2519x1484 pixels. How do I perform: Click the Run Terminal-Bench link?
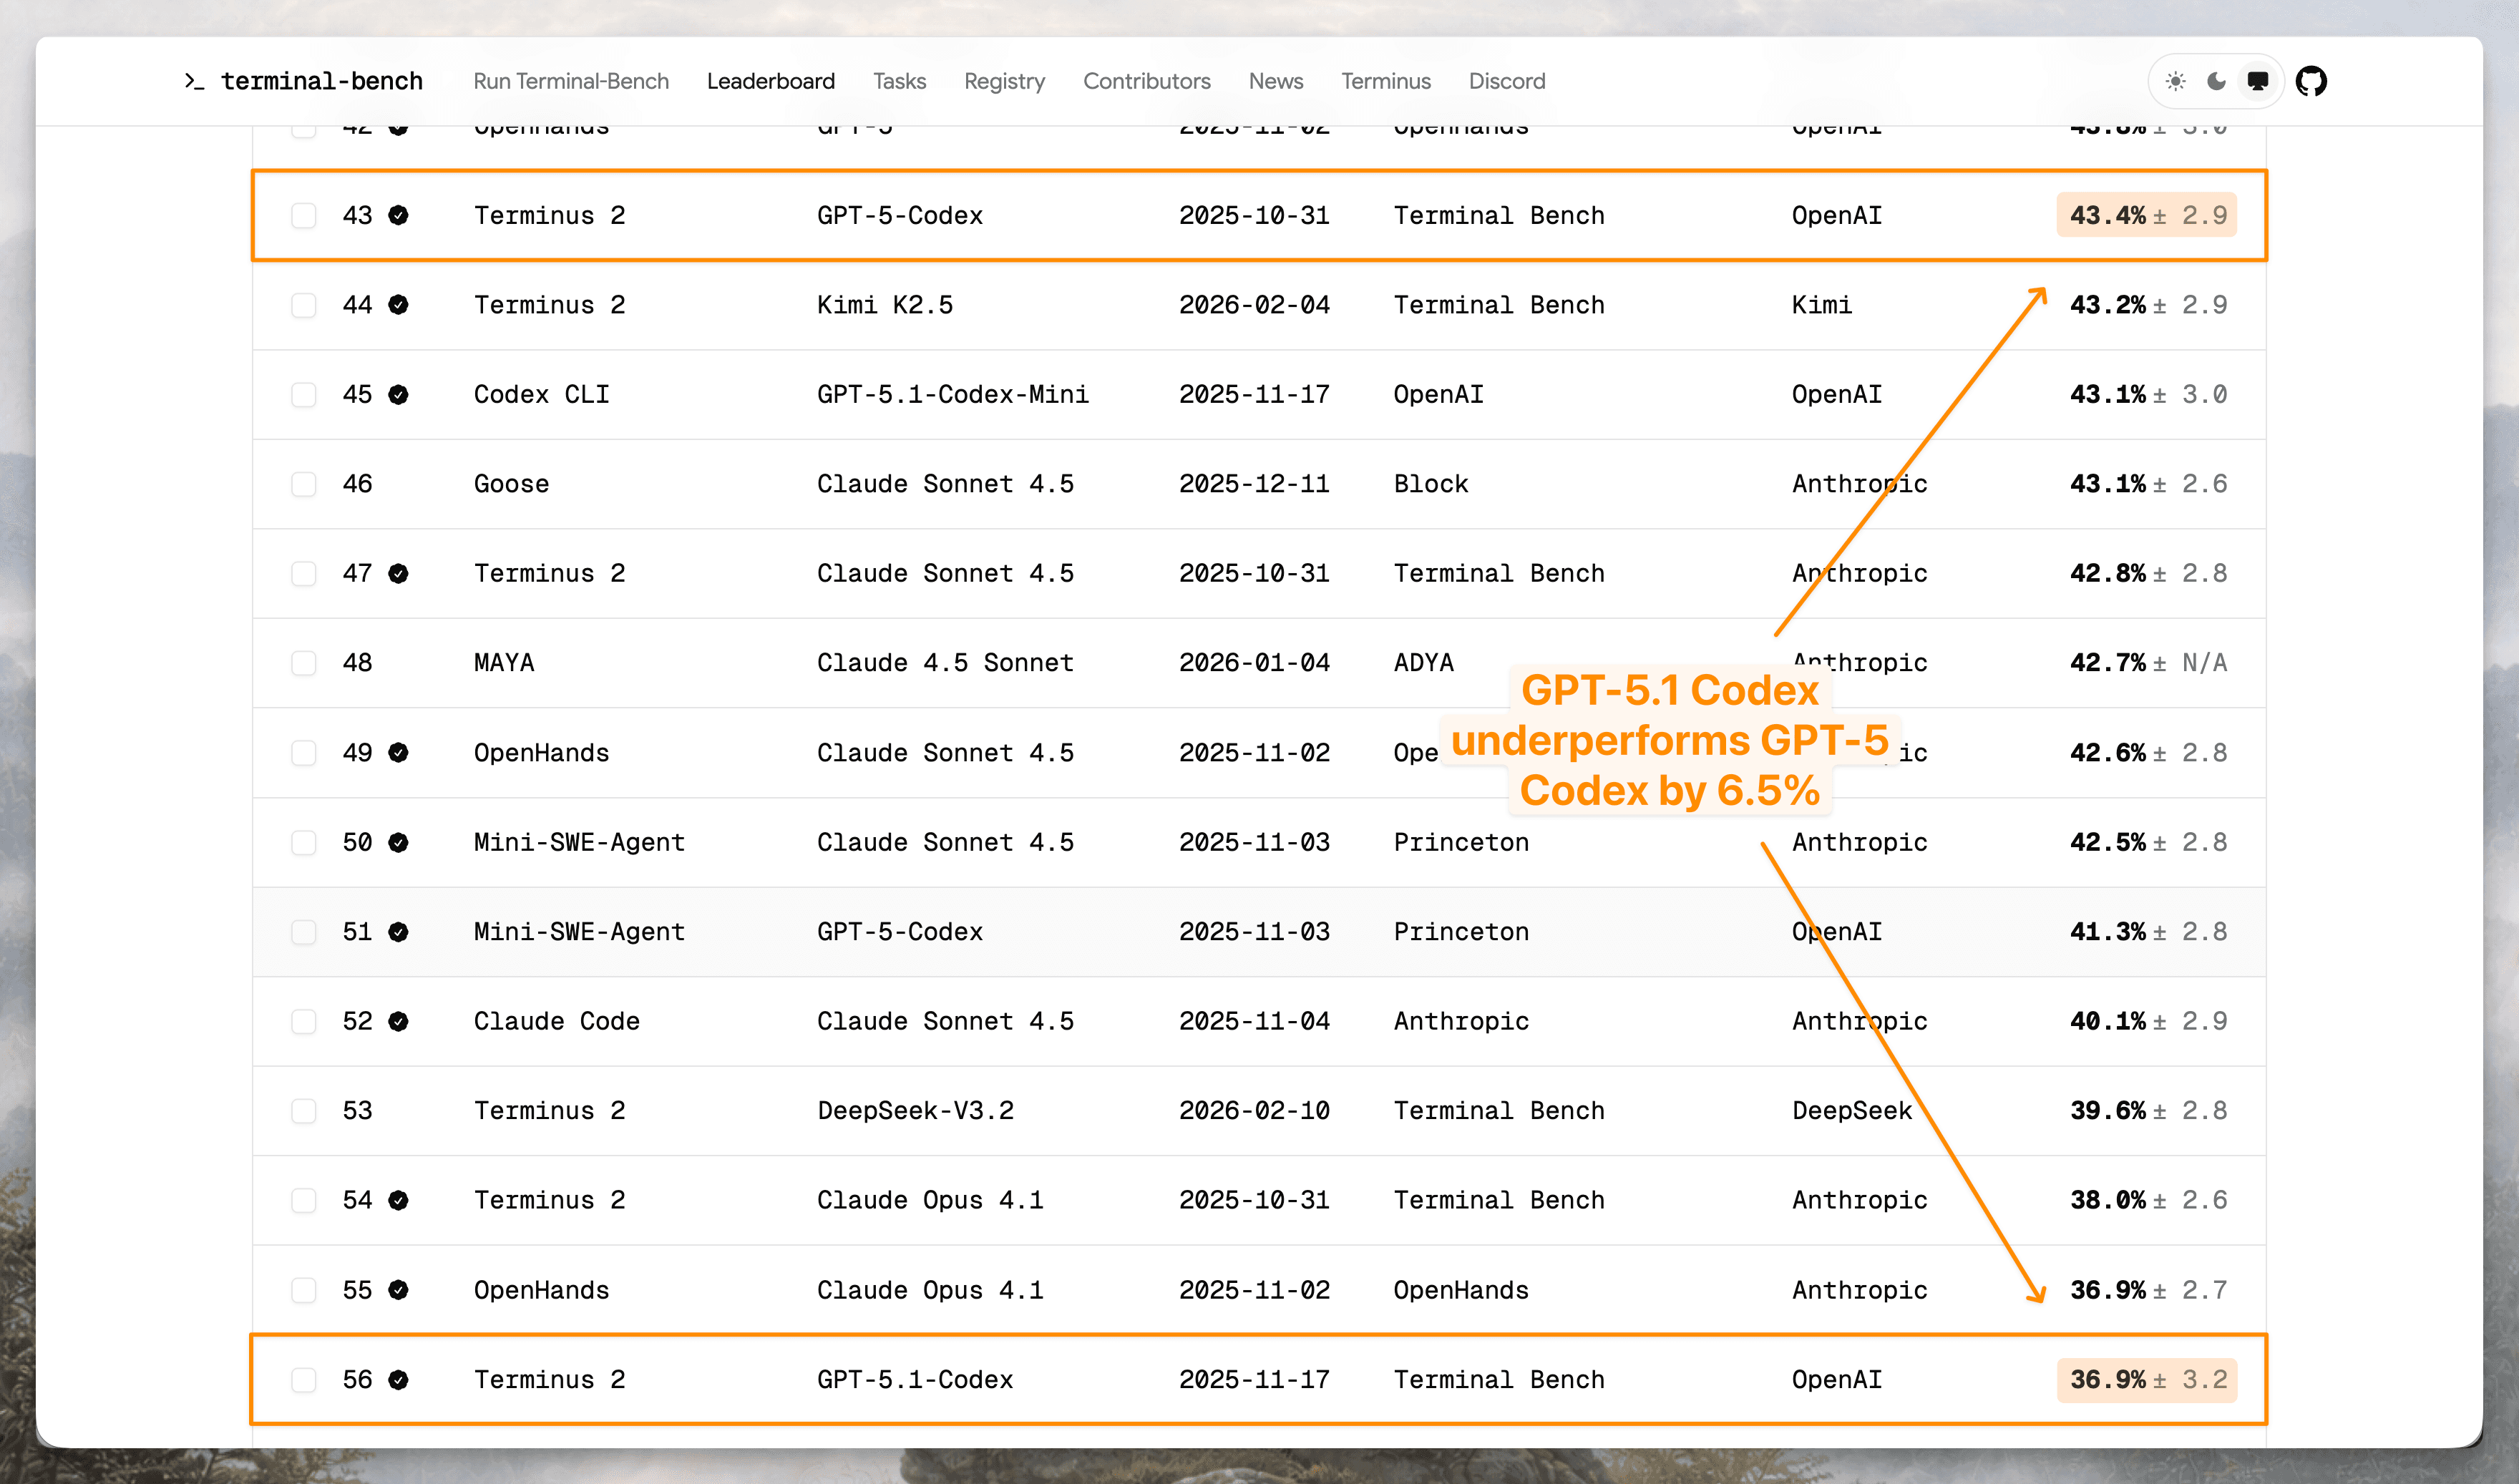570,81
